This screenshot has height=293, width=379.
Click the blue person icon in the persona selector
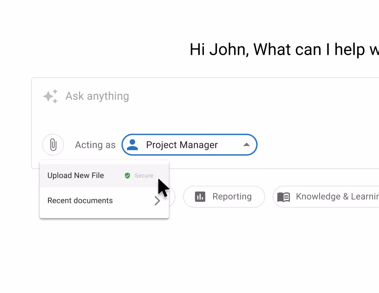133,145
